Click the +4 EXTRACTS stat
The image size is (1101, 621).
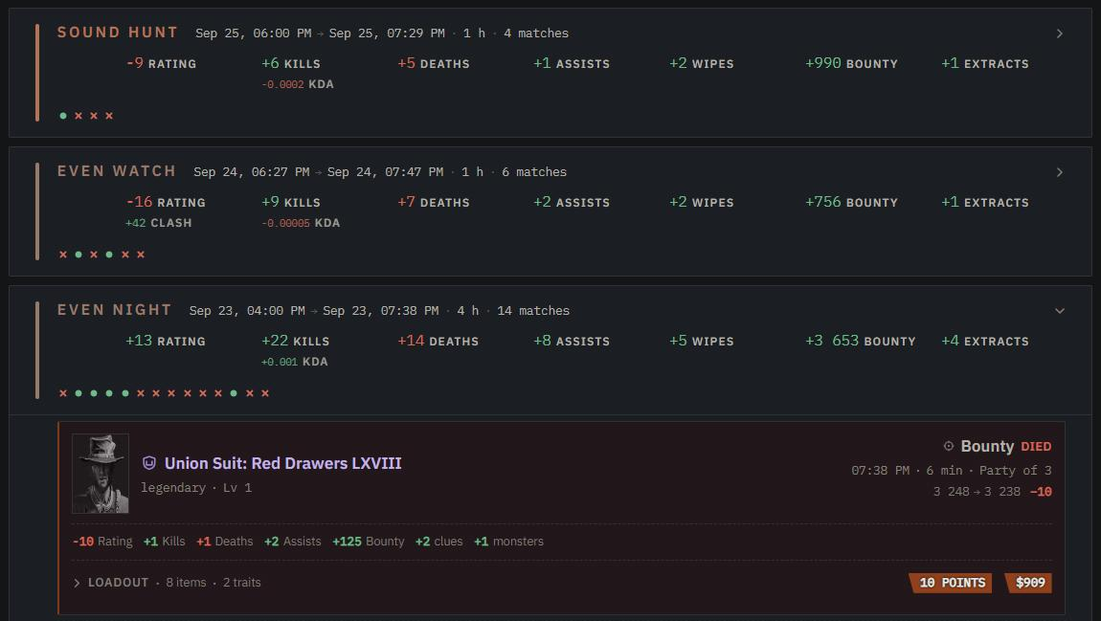tap(985, 341)
